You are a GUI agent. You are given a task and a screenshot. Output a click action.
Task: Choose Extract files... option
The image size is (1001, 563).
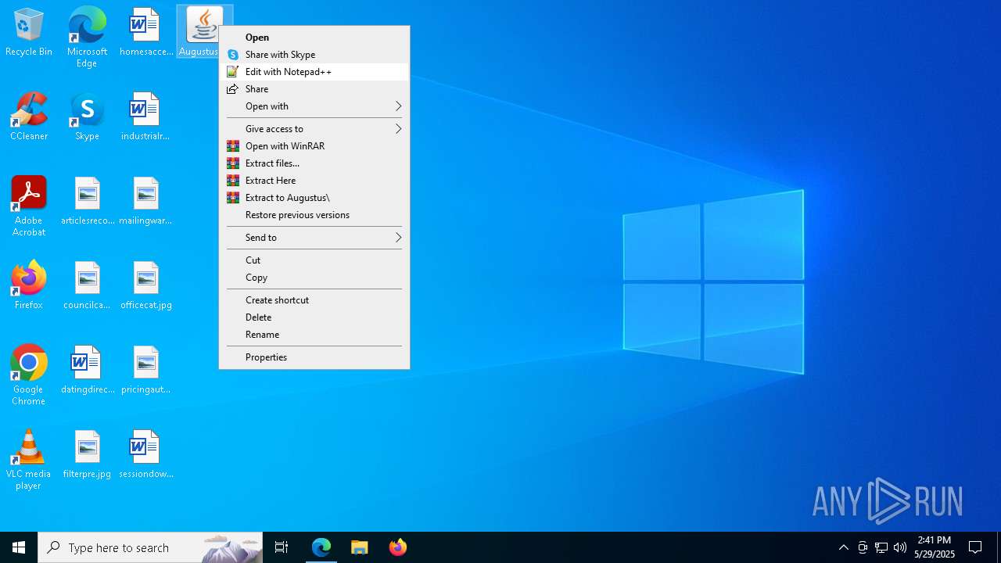[314, 163]
